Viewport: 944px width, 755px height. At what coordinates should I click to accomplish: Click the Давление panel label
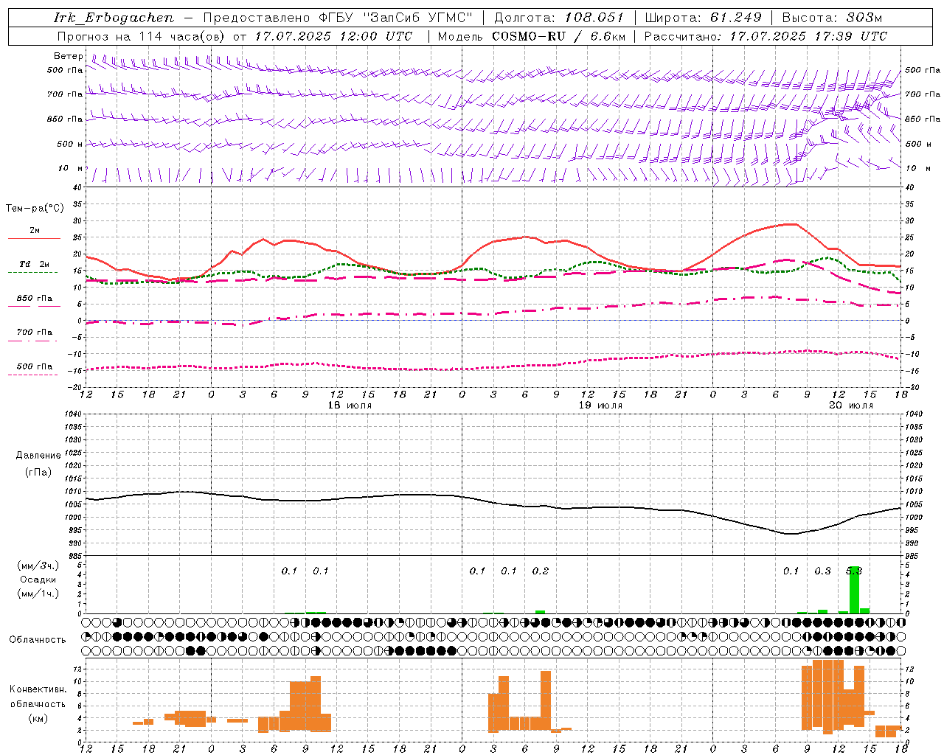click(38, 456)
